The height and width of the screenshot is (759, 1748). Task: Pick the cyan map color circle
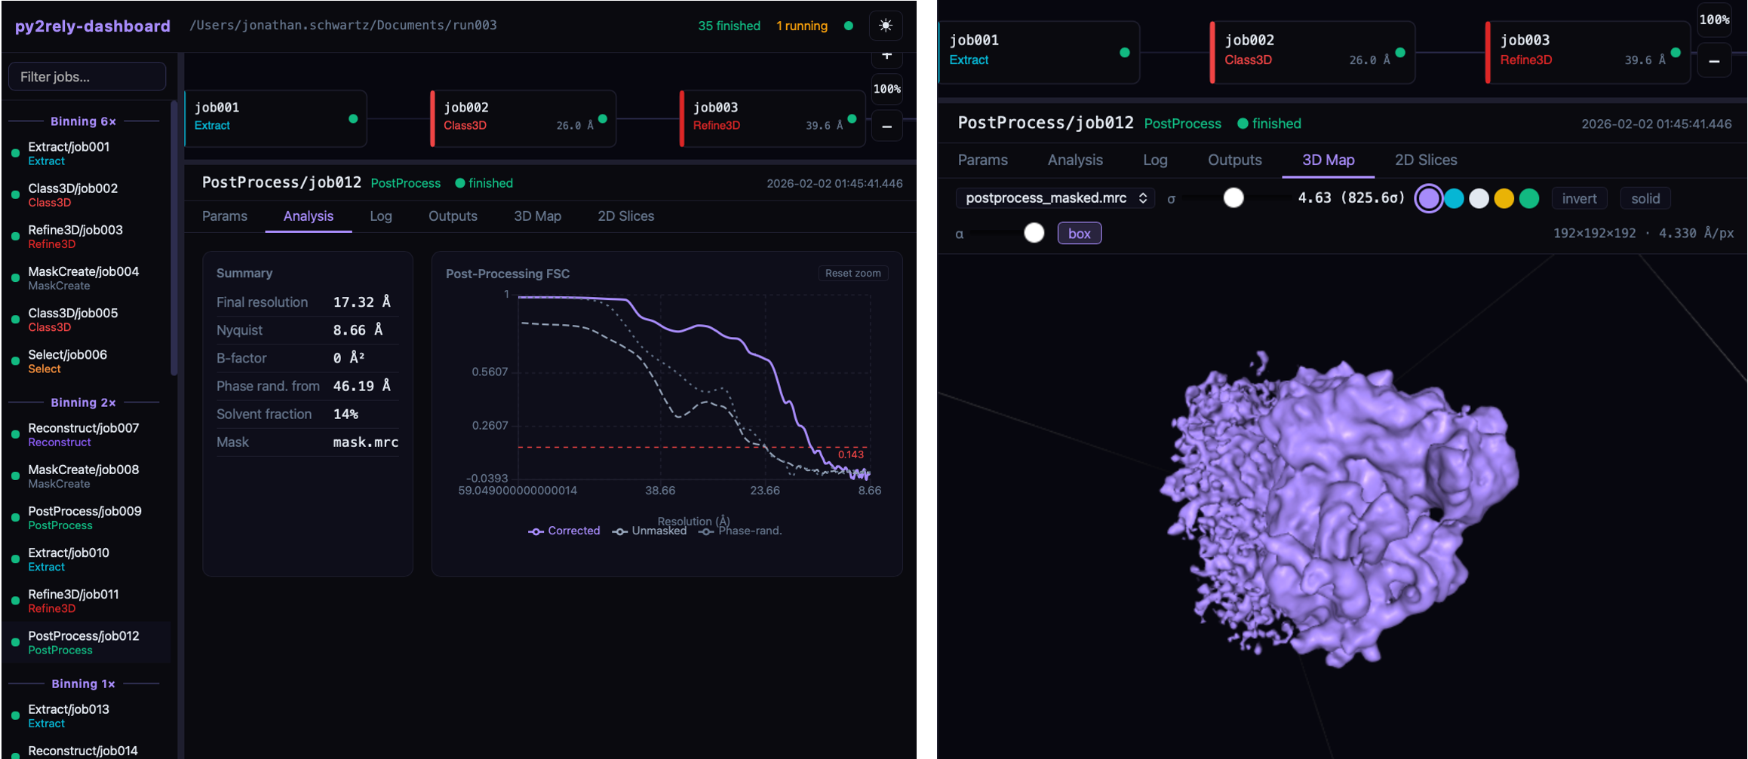coord(1454,198)
